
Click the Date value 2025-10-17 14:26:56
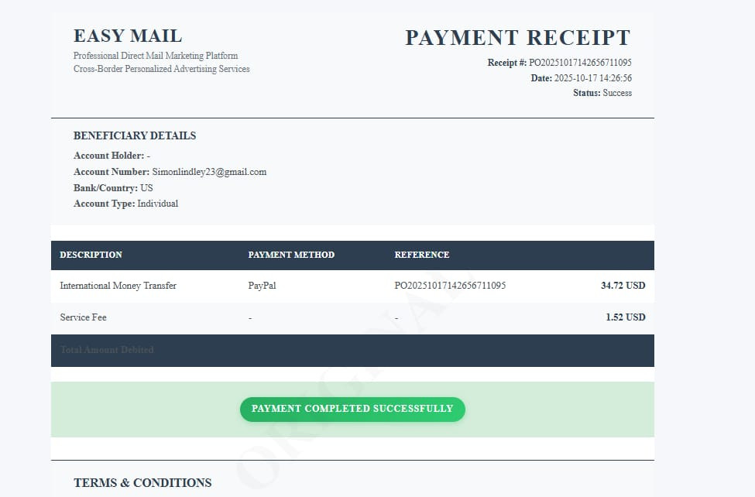tap(592, 78)
